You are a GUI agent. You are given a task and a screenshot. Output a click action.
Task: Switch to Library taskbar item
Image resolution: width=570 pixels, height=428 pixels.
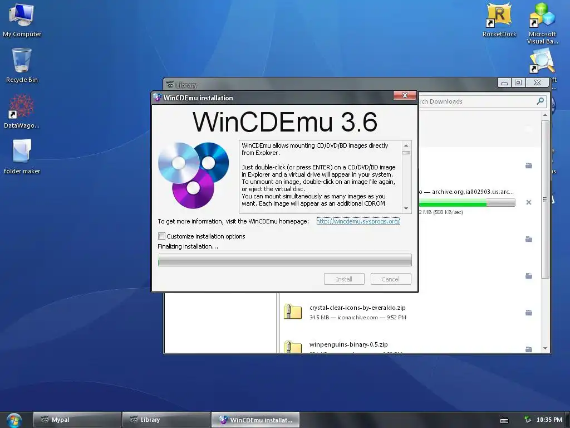click(x=166, y=420)
